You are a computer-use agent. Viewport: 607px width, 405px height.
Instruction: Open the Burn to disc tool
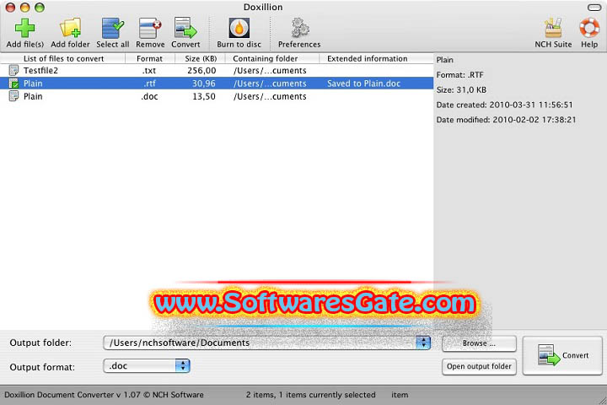point(239,29)
